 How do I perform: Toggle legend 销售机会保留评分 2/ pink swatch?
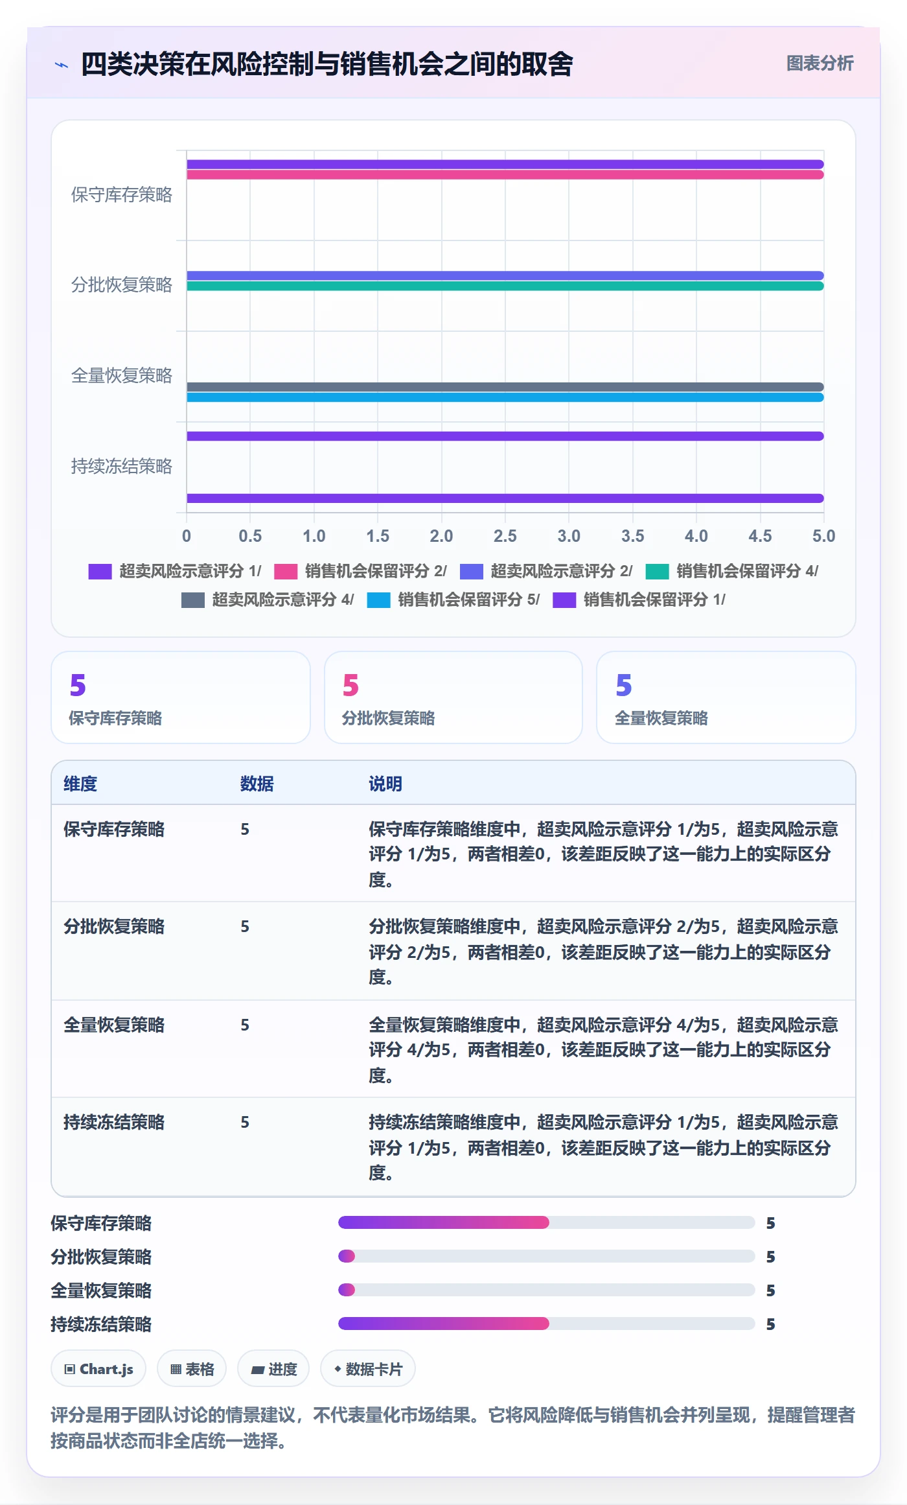coord(286,571)
